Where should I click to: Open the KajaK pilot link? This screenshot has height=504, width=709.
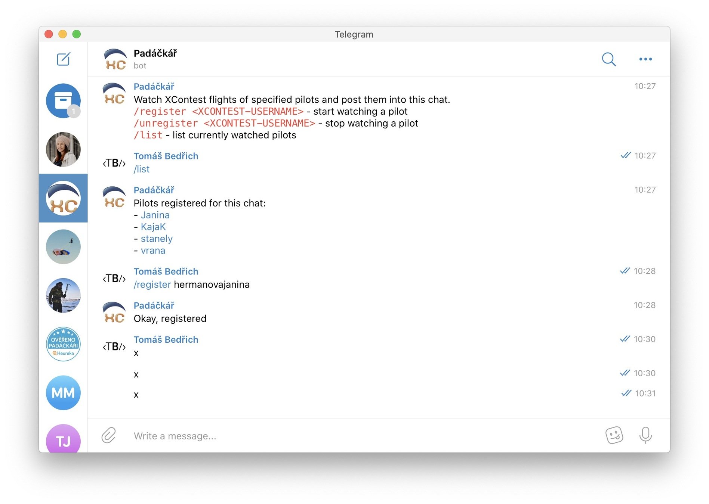click(153, 227)
